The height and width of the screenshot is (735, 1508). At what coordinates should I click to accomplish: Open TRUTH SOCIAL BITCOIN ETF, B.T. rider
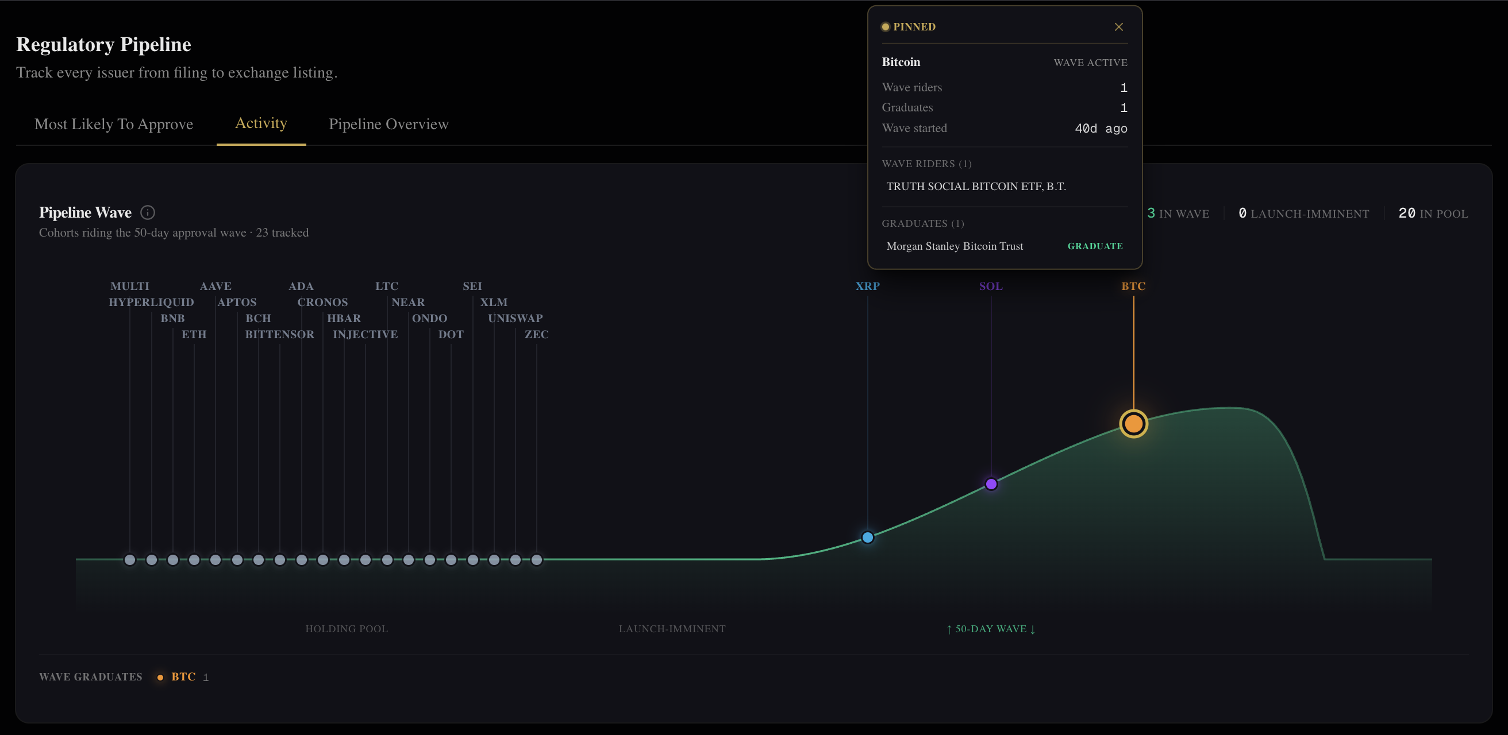point(976,187)
